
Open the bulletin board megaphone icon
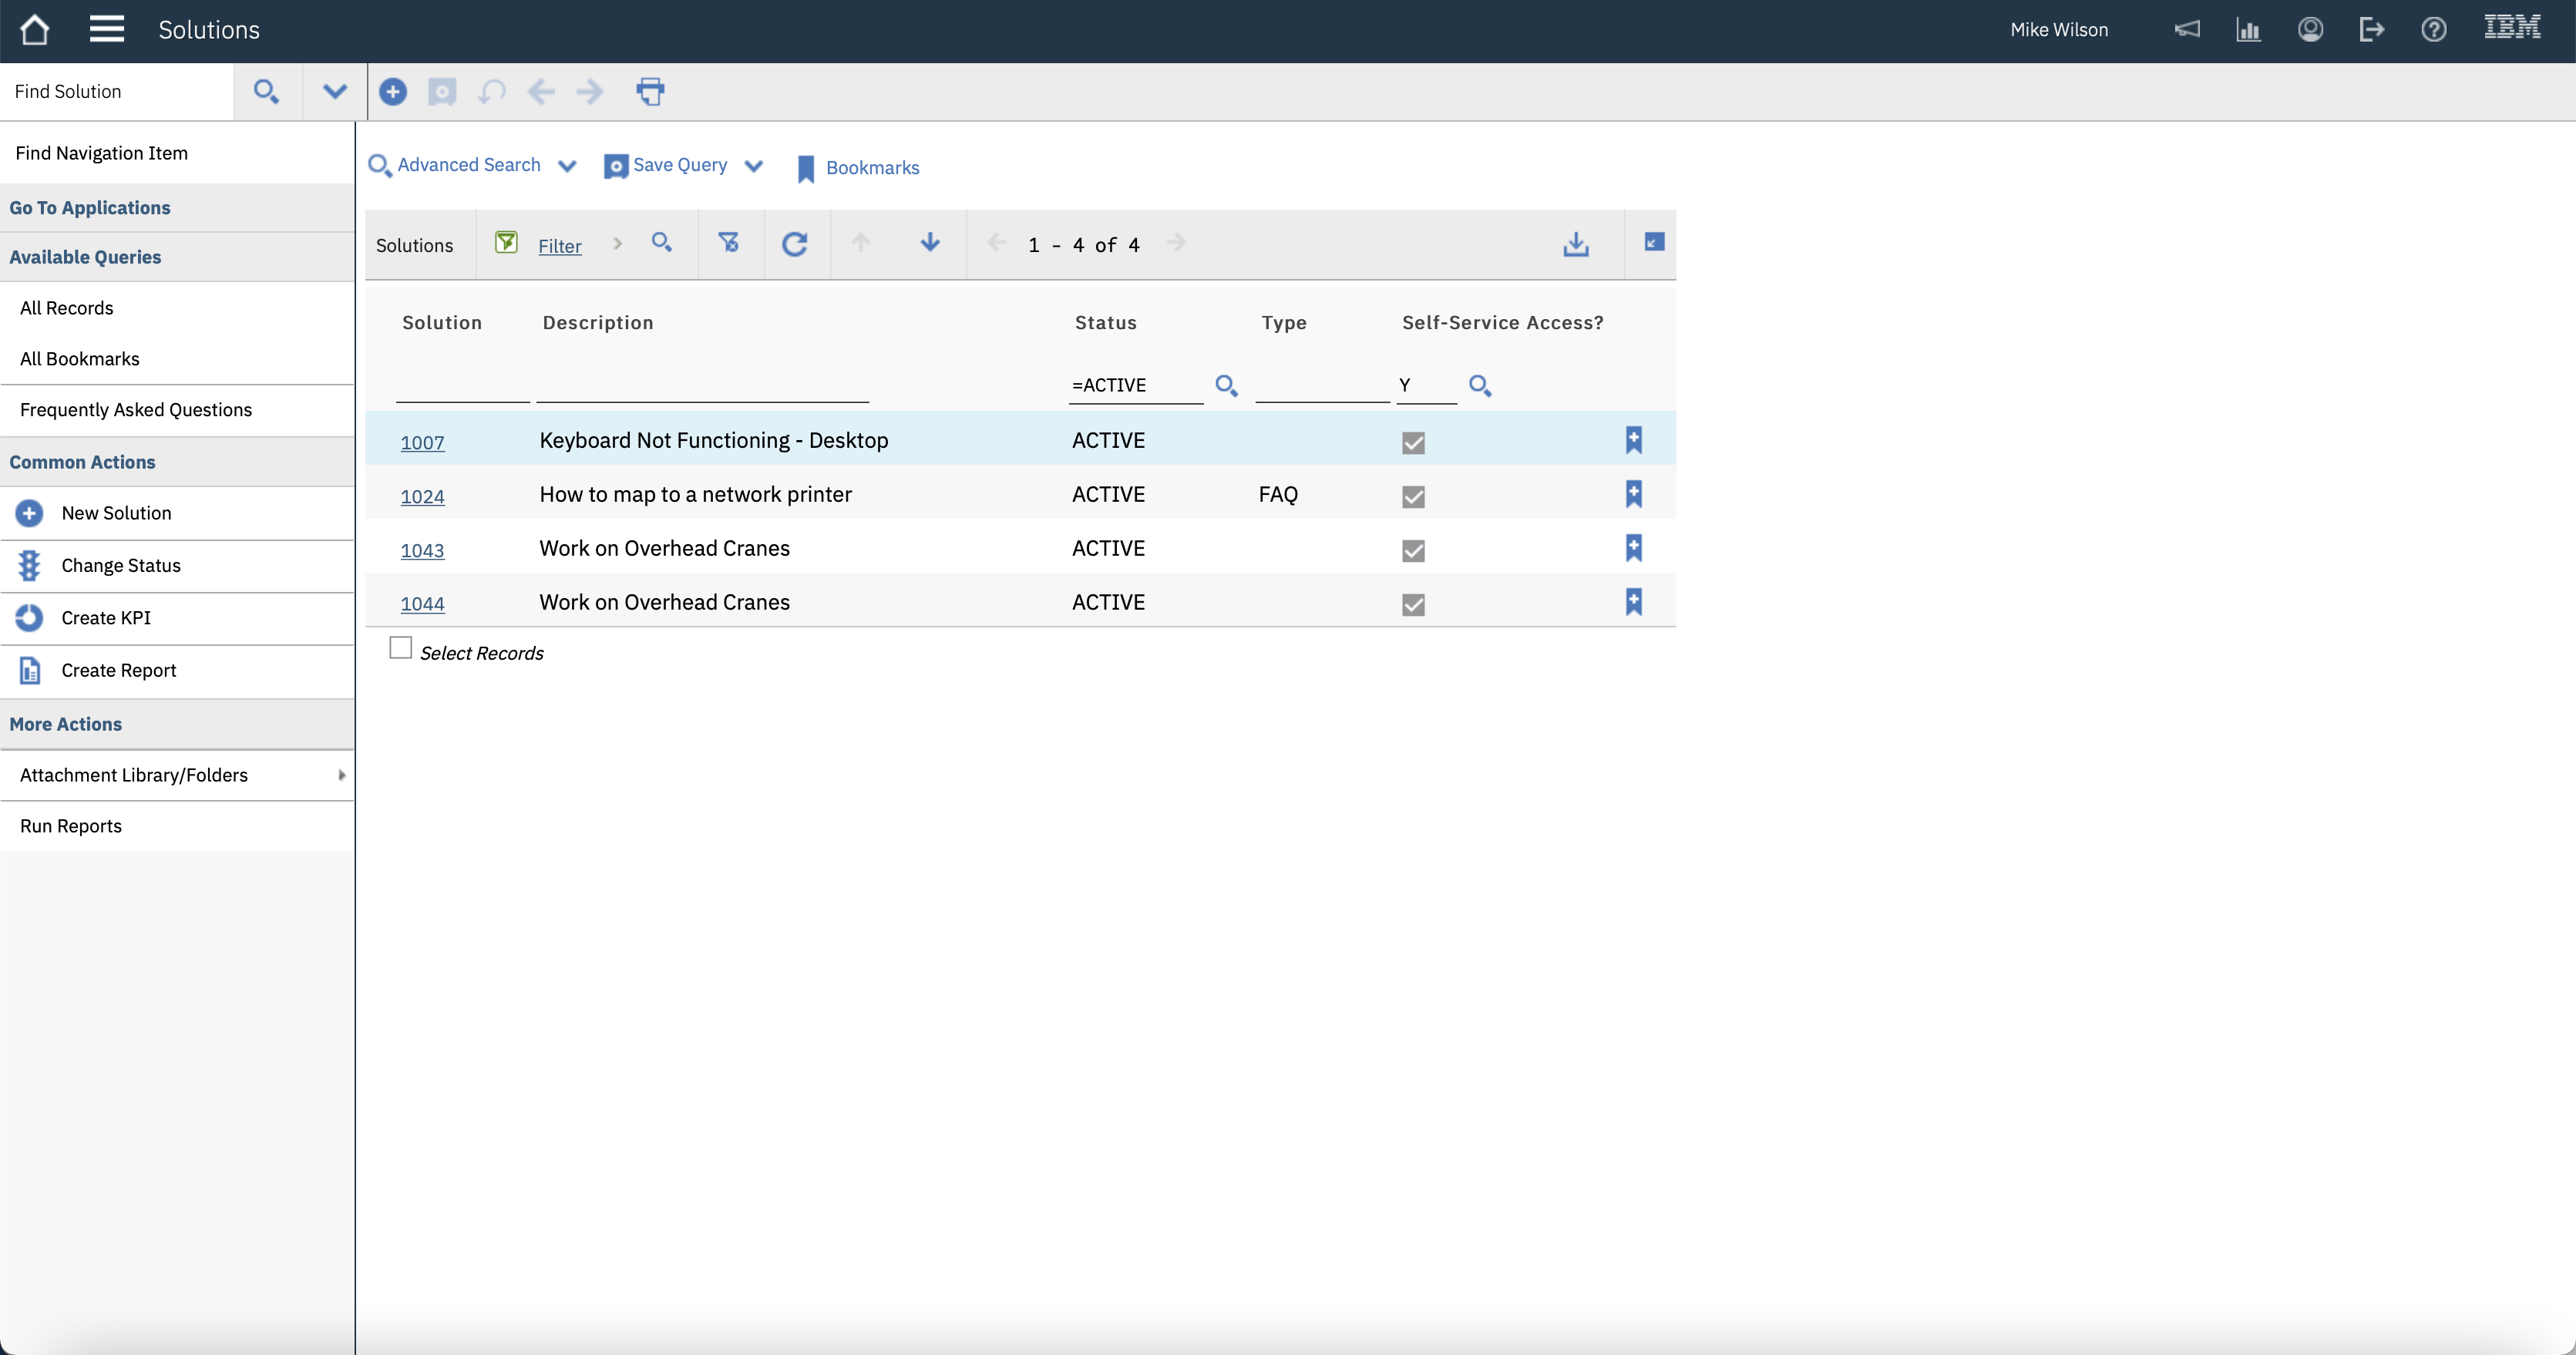pos(2187,30)
